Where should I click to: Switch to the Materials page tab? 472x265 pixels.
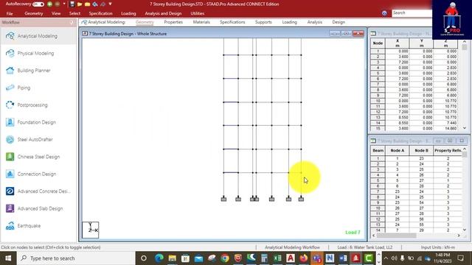click(x=201, y=22)
